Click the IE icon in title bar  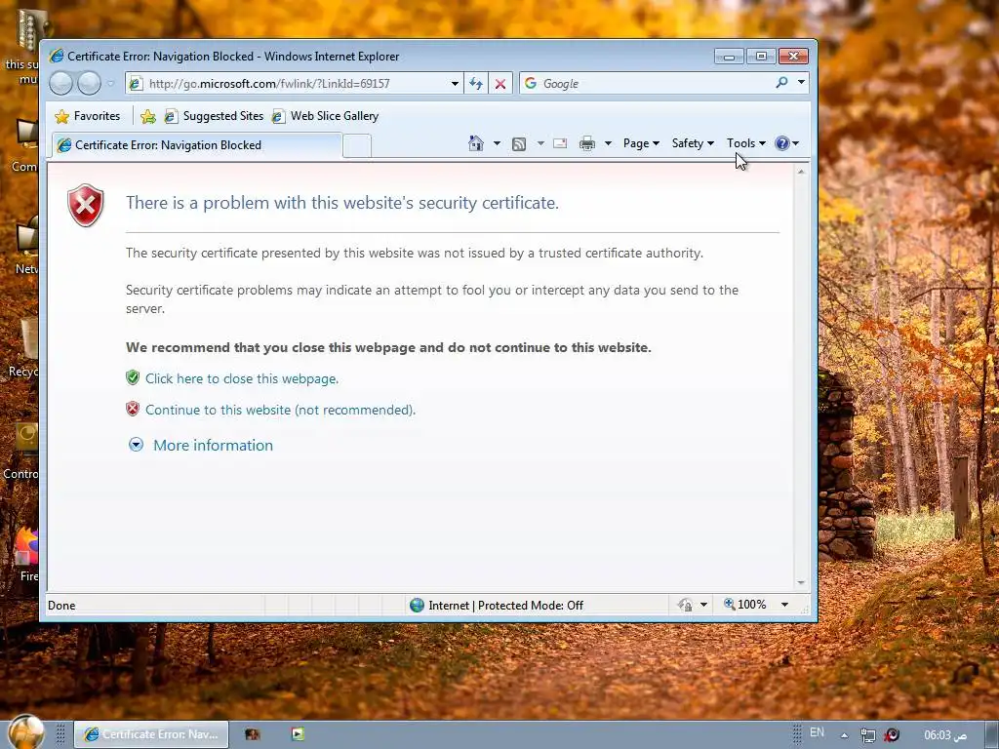[x=56, y=56]
